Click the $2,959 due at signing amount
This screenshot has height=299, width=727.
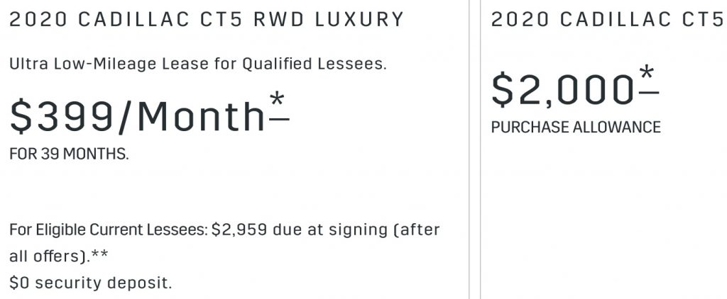(239, 230)
